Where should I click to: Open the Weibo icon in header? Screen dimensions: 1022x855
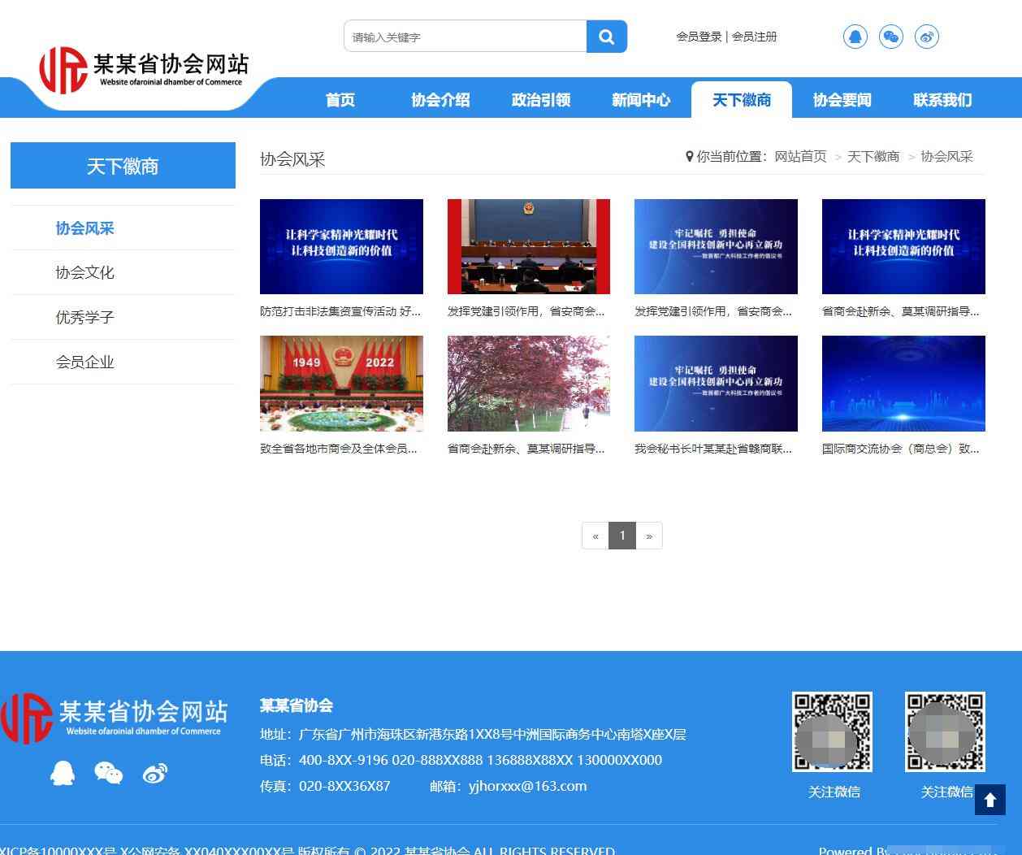(926, 37)
